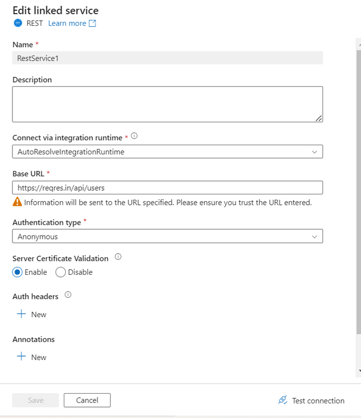Click the plus icon under Auth headers

pyautogui.click(x=21, y=314)
